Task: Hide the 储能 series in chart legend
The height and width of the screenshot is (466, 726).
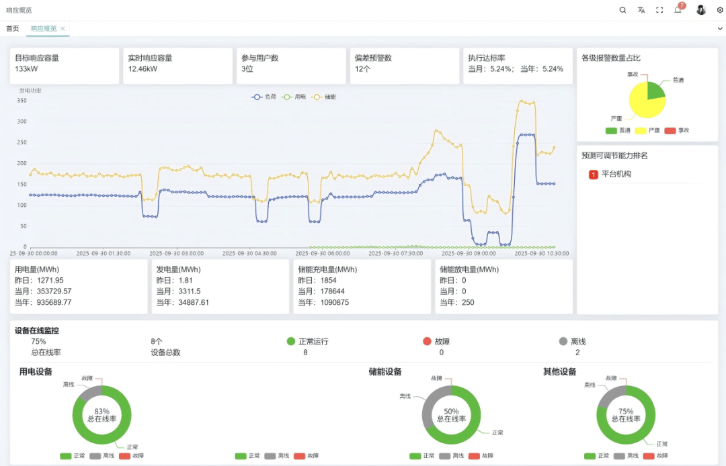Action: (x=324, y=97)
